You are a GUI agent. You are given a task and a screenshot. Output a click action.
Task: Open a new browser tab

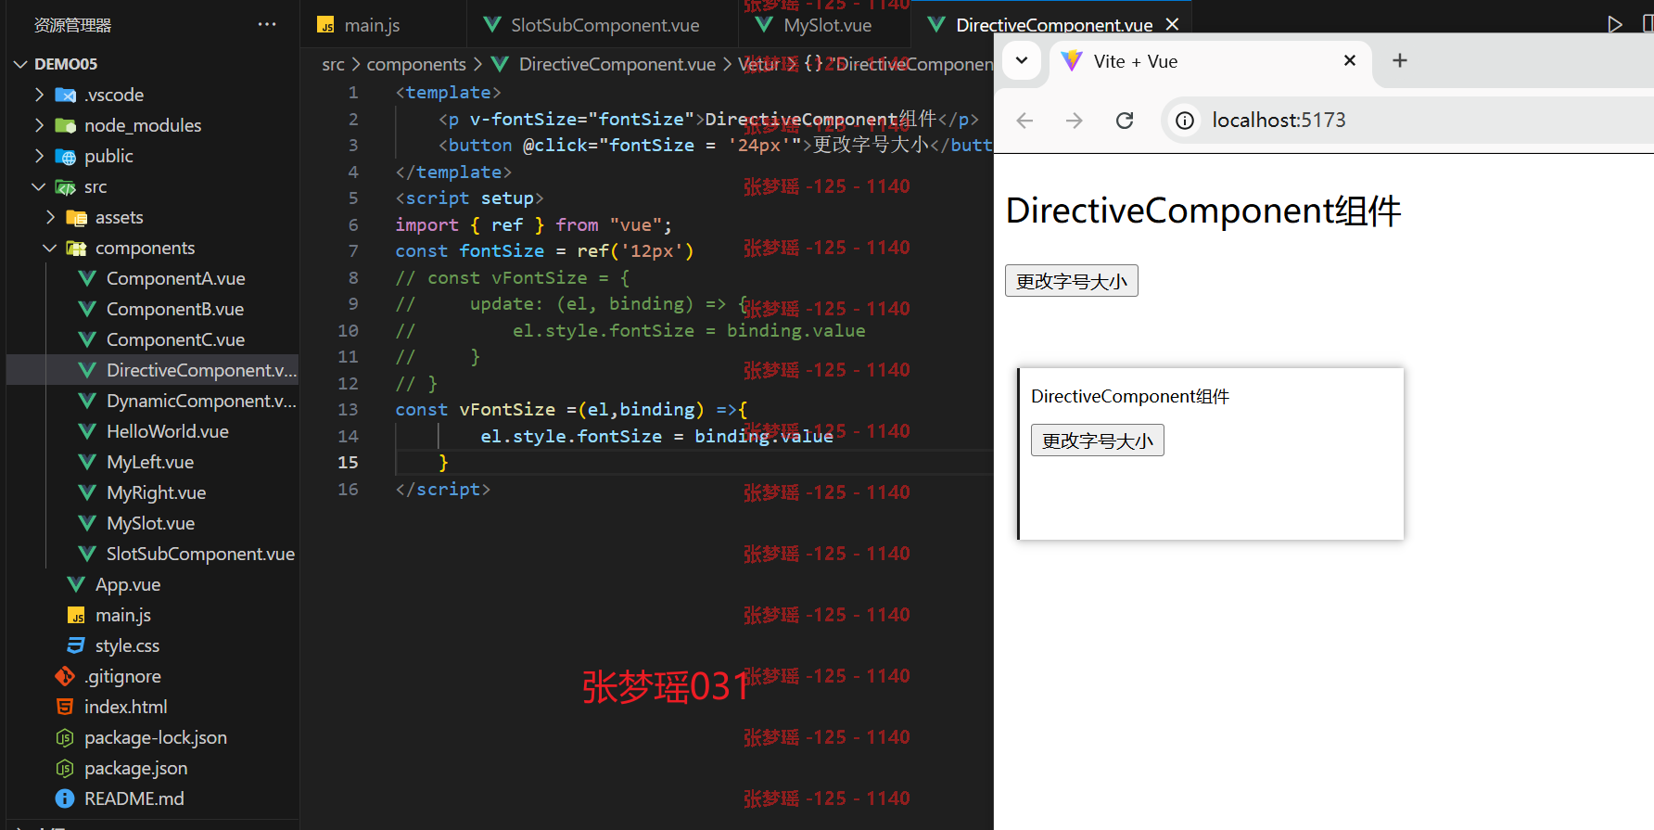[x=1400, y=60]
